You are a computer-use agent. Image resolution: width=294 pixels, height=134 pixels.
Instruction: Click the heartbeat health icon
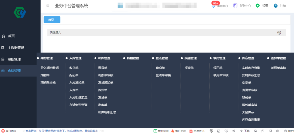[x=226, y=131]
